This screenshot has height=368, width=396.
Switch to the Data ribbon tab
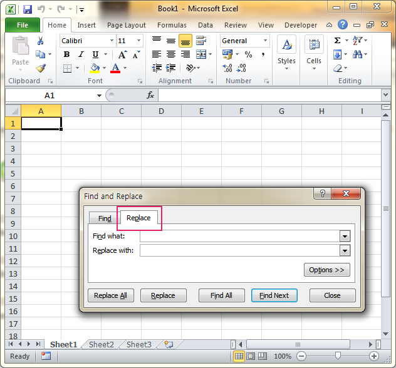[x=206, y=25]
